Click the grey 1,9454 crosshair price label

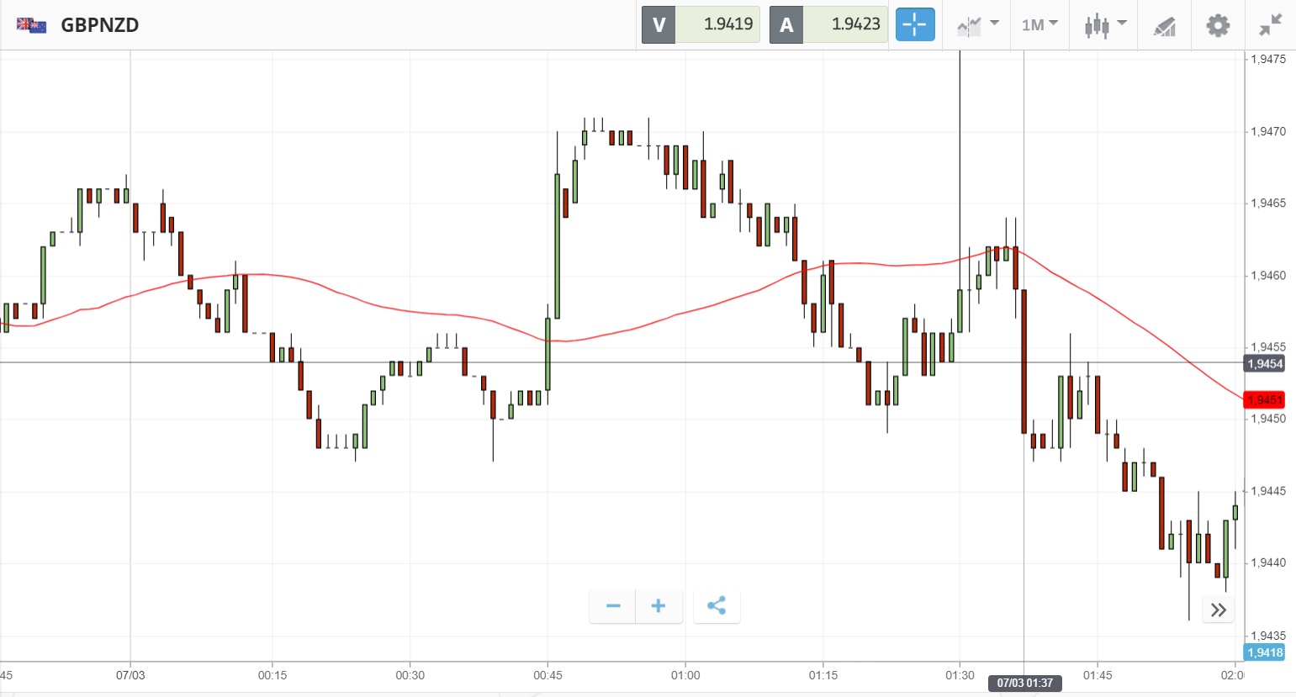pyautogui.click(x=1264, y=363)
